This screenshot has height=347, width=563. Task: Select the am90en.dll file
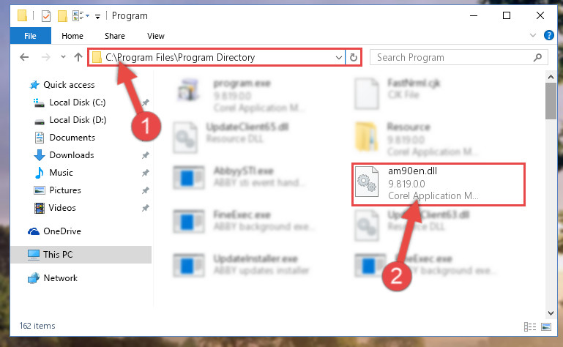(439, 184)
